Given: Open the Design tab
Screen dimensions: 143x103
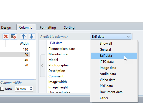Looking at the screenshot, I should (x=6, y=28).
